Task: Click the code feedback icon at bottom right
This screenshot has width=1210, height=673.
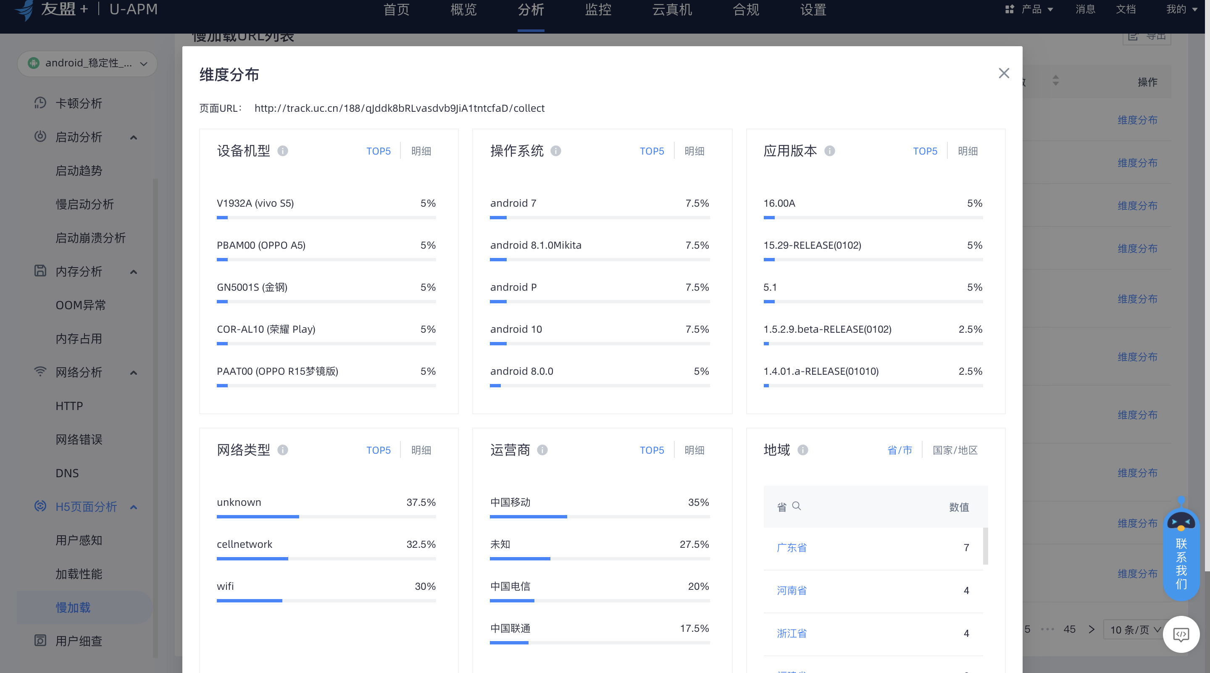Action: tap(1181, 634)
